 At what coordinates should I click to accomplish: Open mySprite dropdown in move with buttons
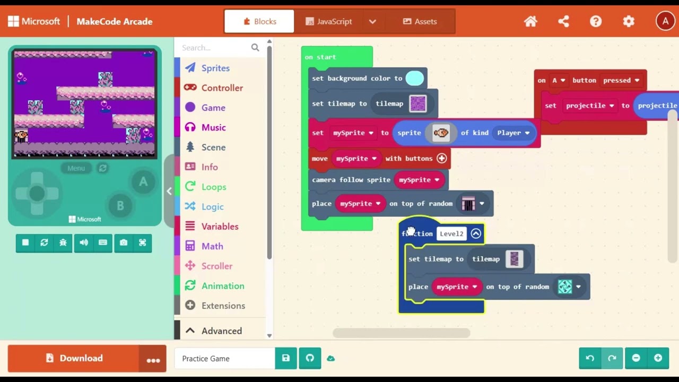(356, 158)
